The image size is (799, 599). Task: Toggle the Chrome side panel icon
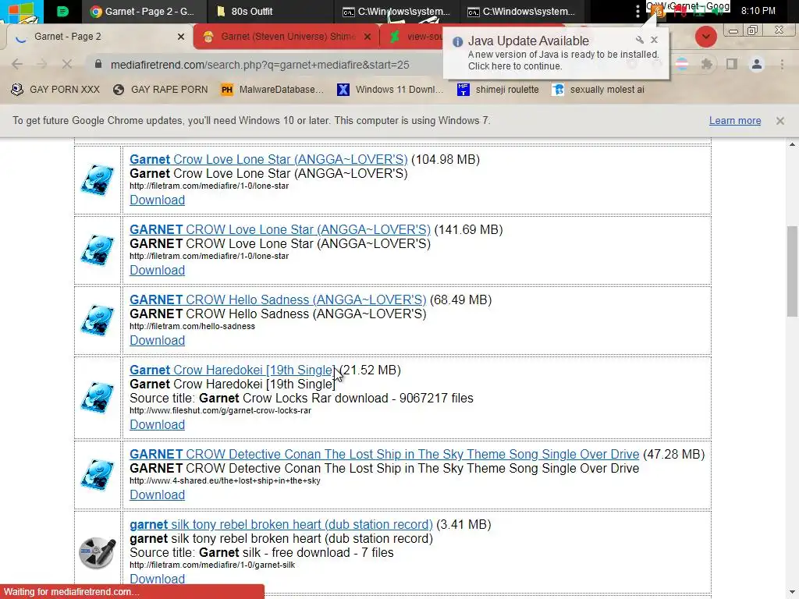pyautogui.click(x=732, y=64)
